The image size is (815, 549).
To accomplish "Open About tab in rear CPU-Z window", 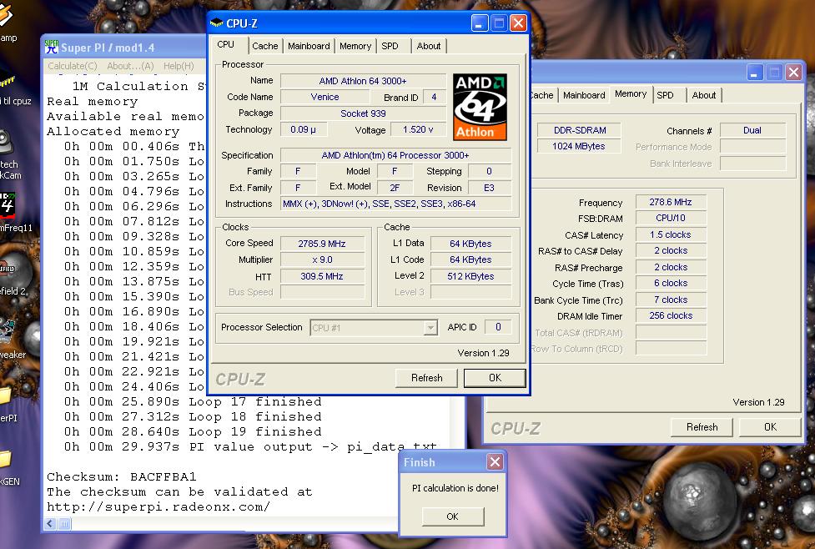I will coord(704,96).
